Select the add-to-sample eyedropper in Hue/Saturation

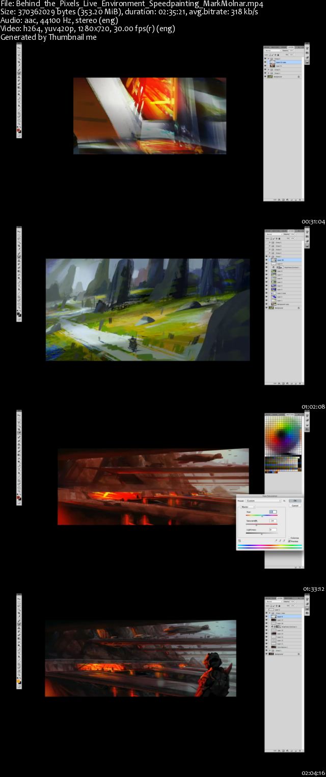pos(280,541)
